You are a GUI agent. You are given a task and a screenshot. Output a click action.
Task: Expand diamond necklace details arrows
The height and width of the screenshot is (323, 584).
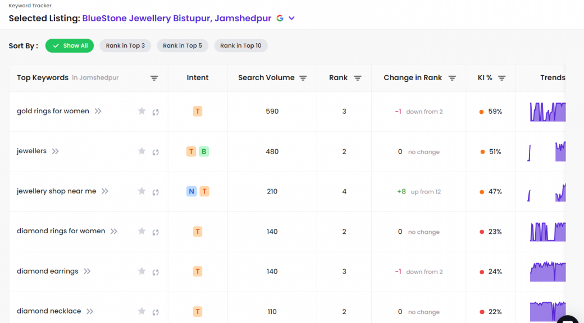tap(90, 311)
